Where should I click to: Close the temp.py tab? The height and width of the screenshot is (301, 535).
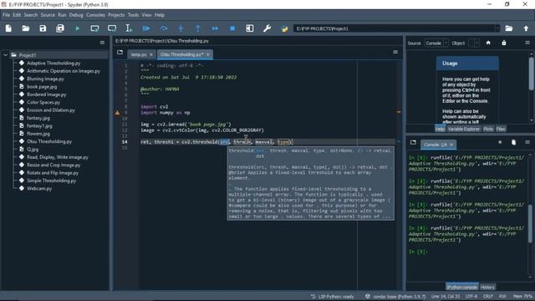pos(151,54)
